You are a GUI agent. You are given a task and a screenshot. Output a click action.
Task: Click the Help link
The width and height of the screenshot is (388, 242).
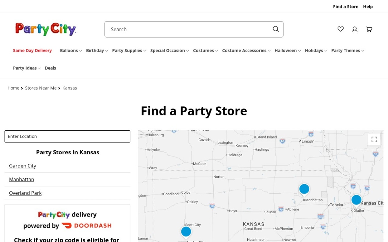[x=368, y=6]
